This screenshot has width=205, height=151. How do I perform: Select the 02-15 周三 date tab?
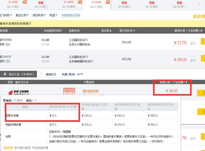click(x=41, y=5)
